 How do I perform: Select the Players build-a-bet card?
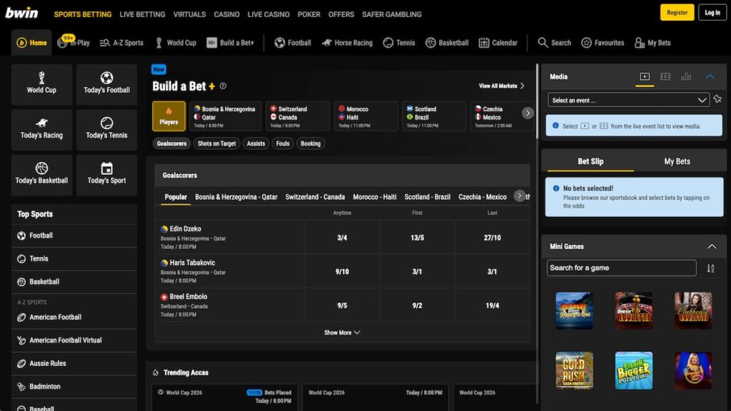[x=168, y=116]
